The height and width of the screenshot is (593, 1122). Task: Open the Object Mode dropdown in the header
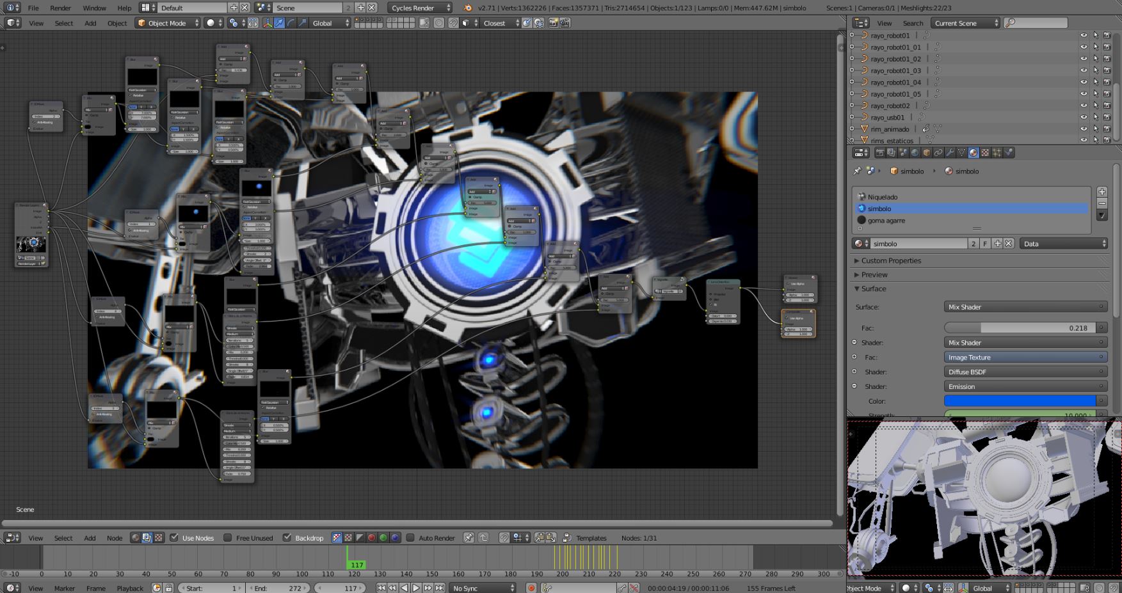point(168,23)
